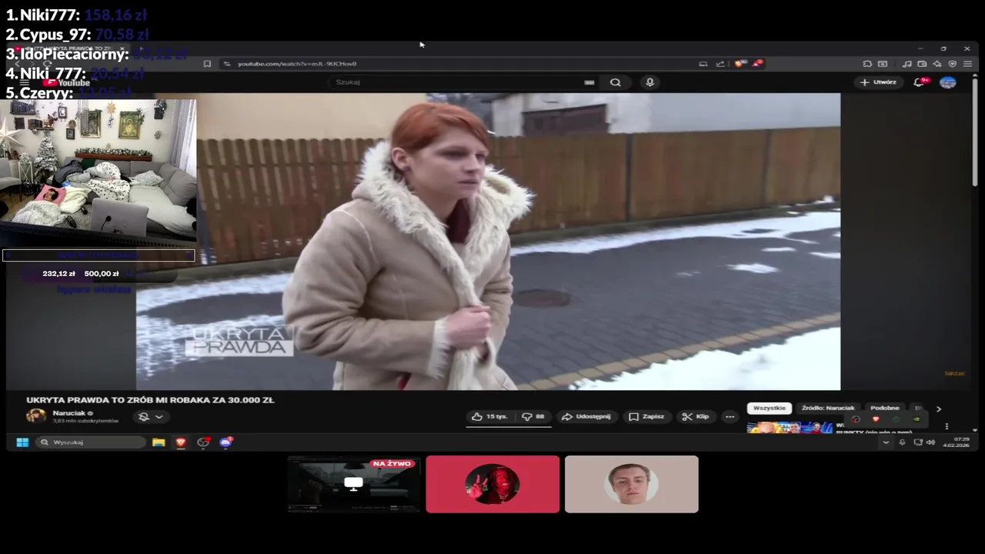Click the Utwórz create button

click(x=878, y=82)
